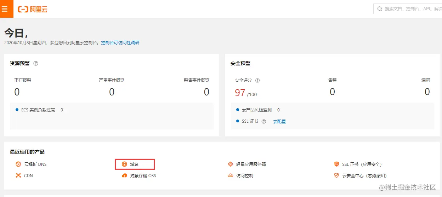Click the 云产品风险监测 row
The height and width of the screenshot is (197, 442).
(258, 110)
